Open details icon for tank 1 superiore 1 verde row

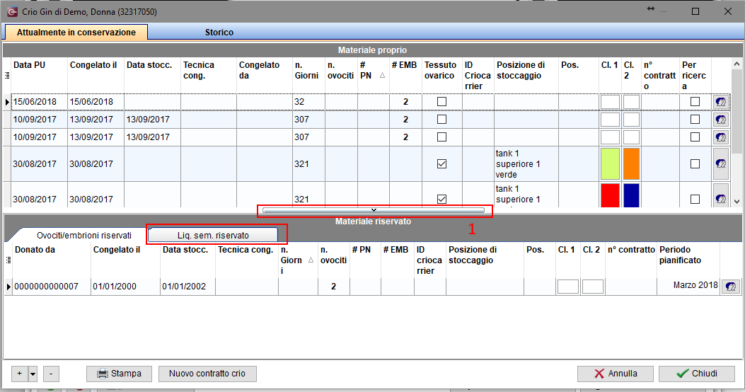[720, 164]
